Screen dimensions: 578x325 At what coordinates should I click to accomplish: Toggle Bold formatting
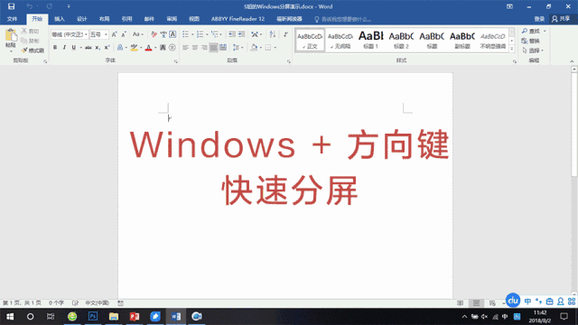(x=55, y=48)
